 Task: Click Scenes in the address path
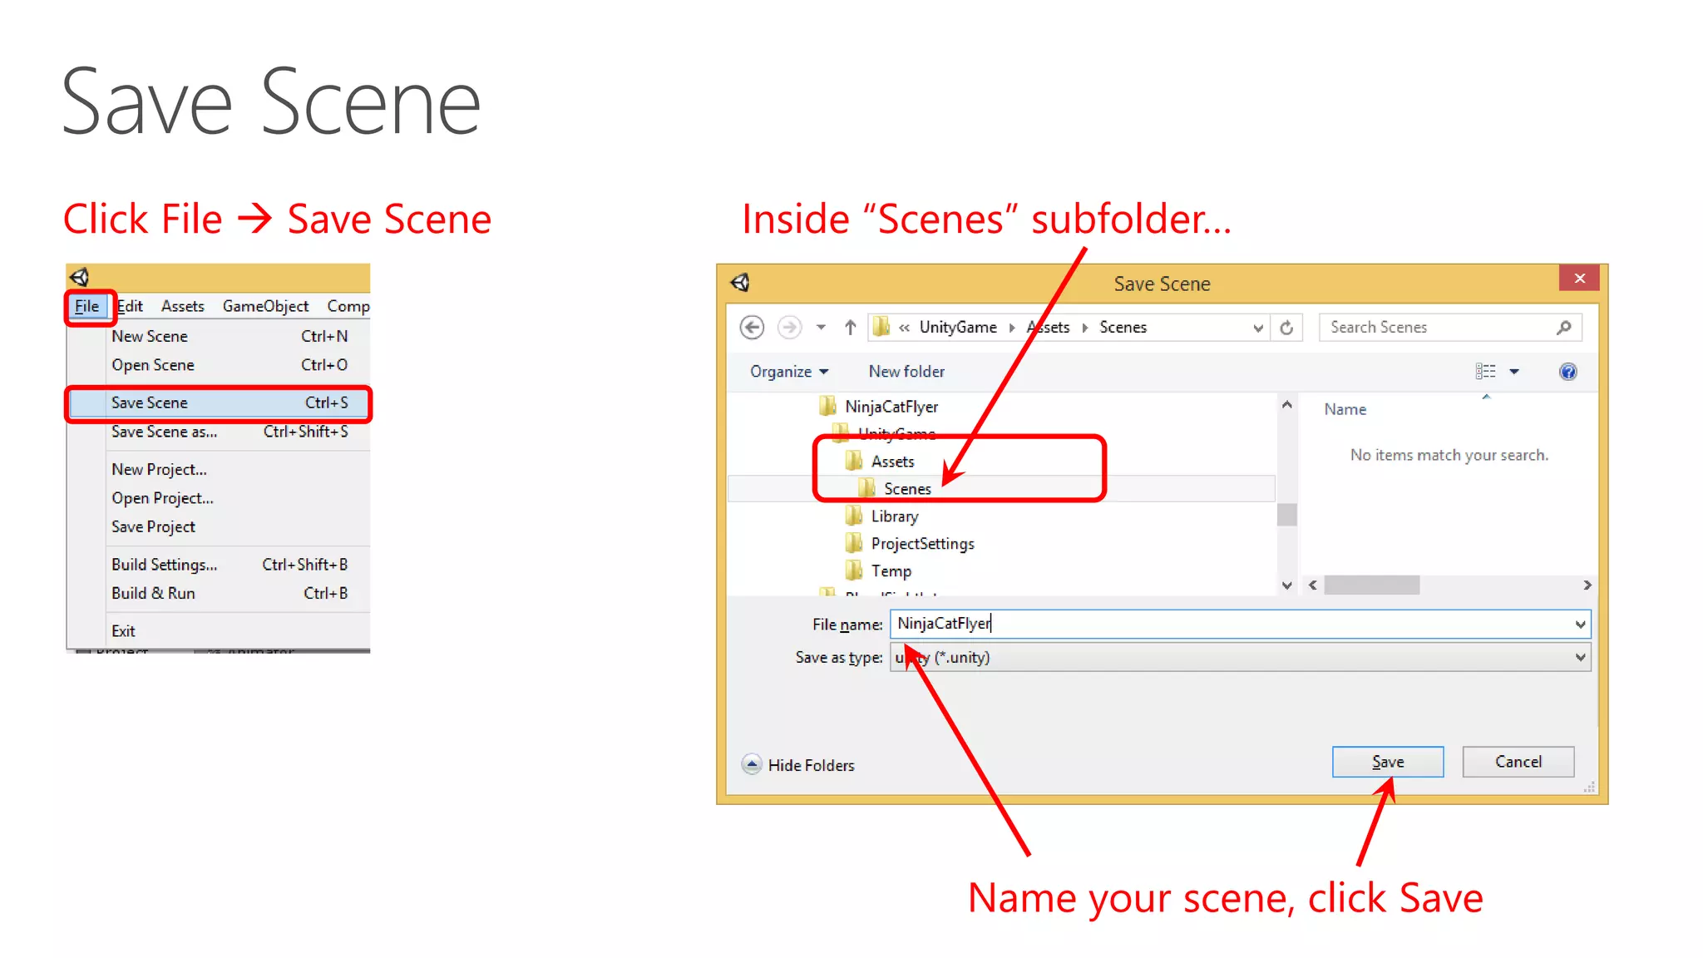pos(1123,328)
